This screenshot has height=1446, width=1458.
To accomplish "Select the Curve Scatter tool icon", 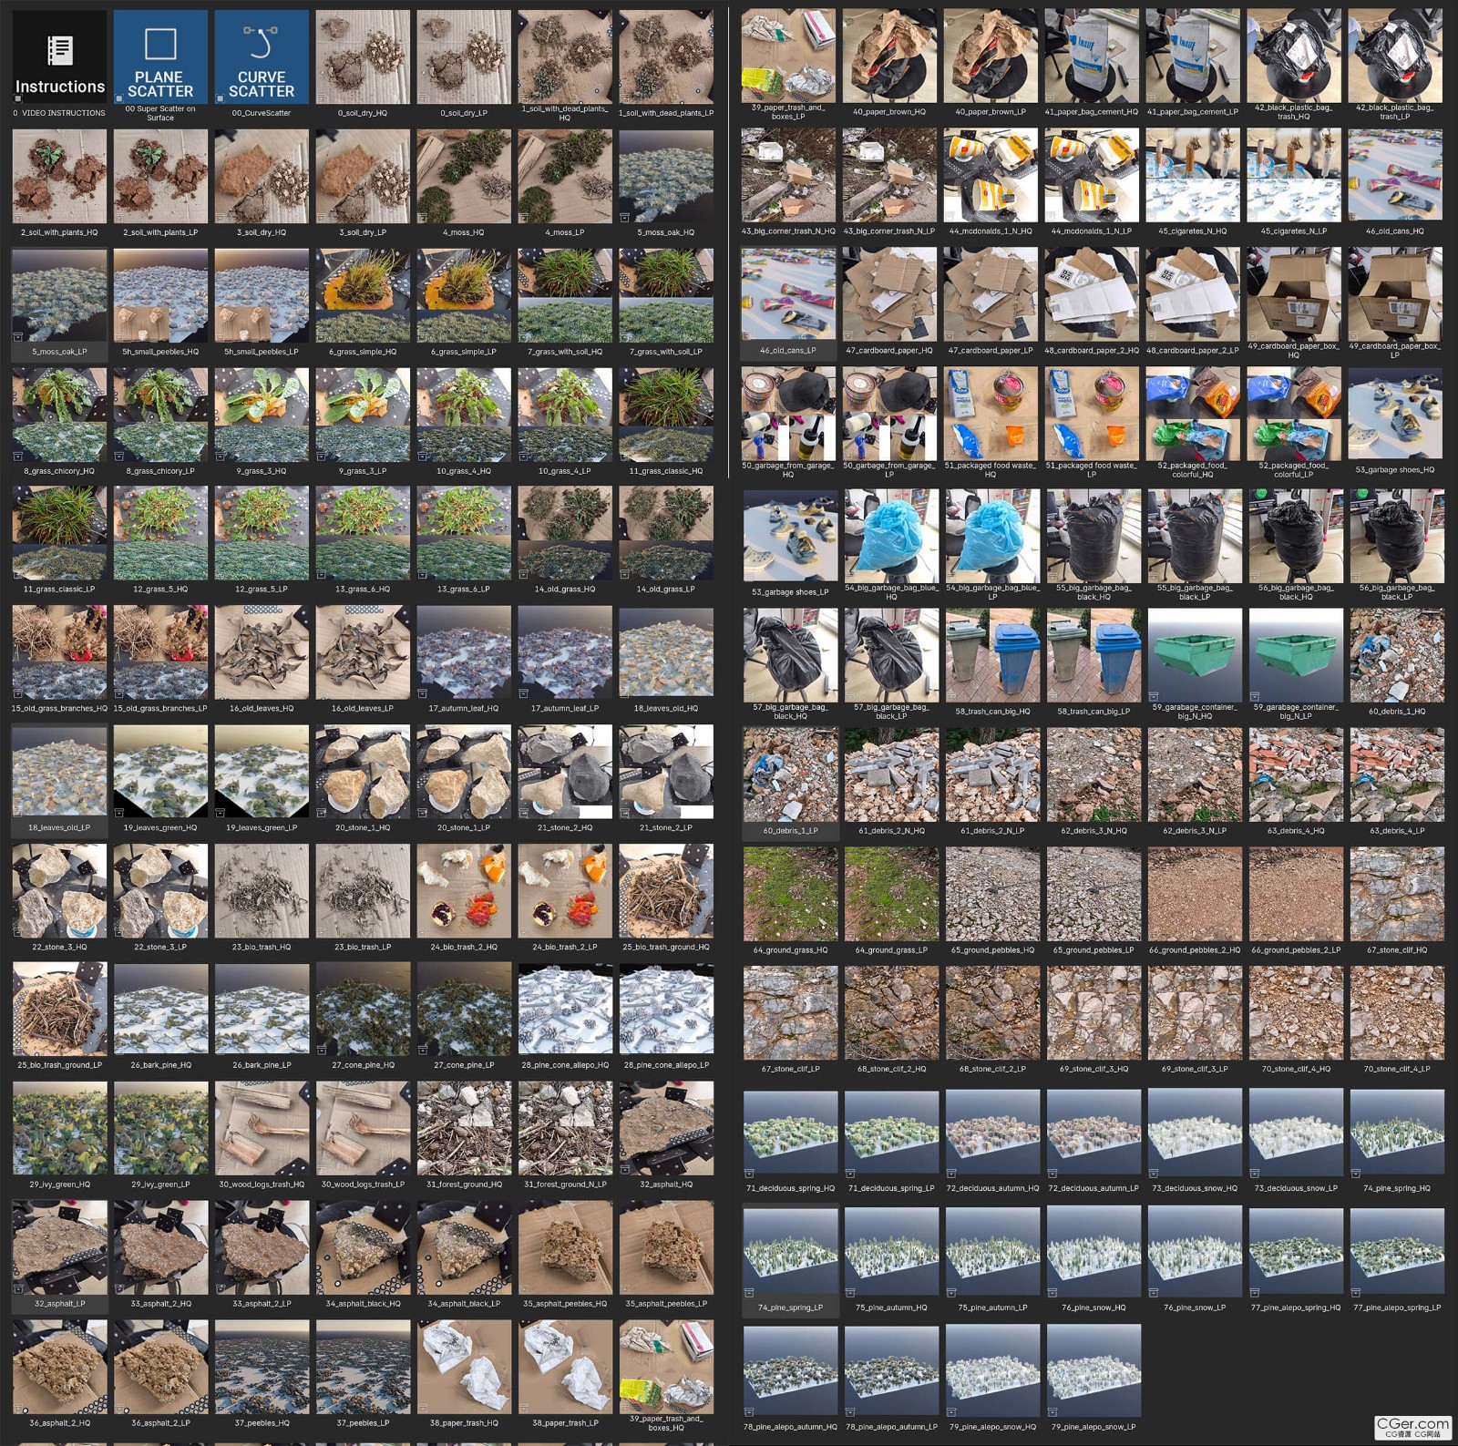I will tap(262, 56).
